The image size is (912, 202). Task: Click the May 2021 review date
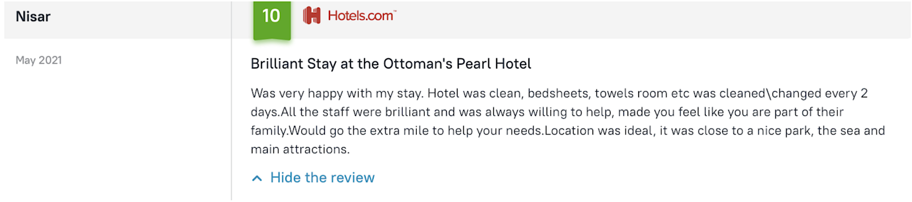39,60
